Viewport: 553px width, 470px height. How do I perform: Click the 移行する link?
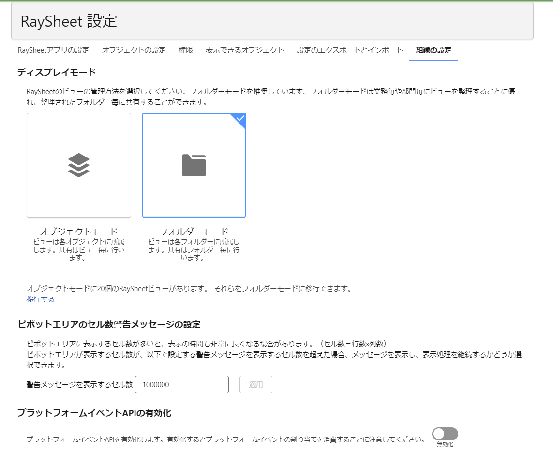pos(40,299)
